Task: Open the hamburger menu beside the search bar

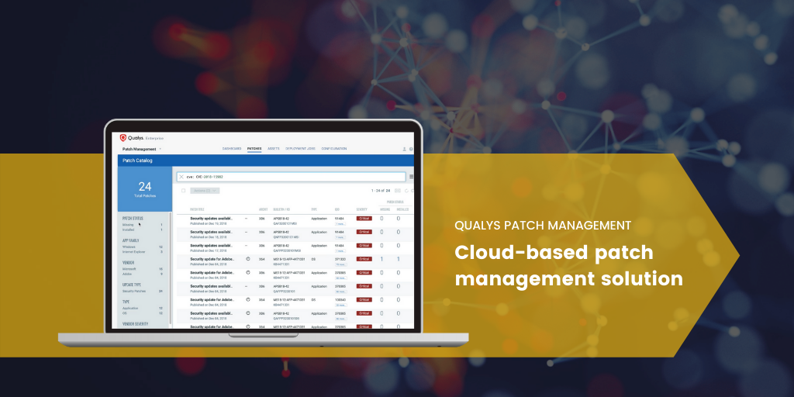Action: click(411, 177)
